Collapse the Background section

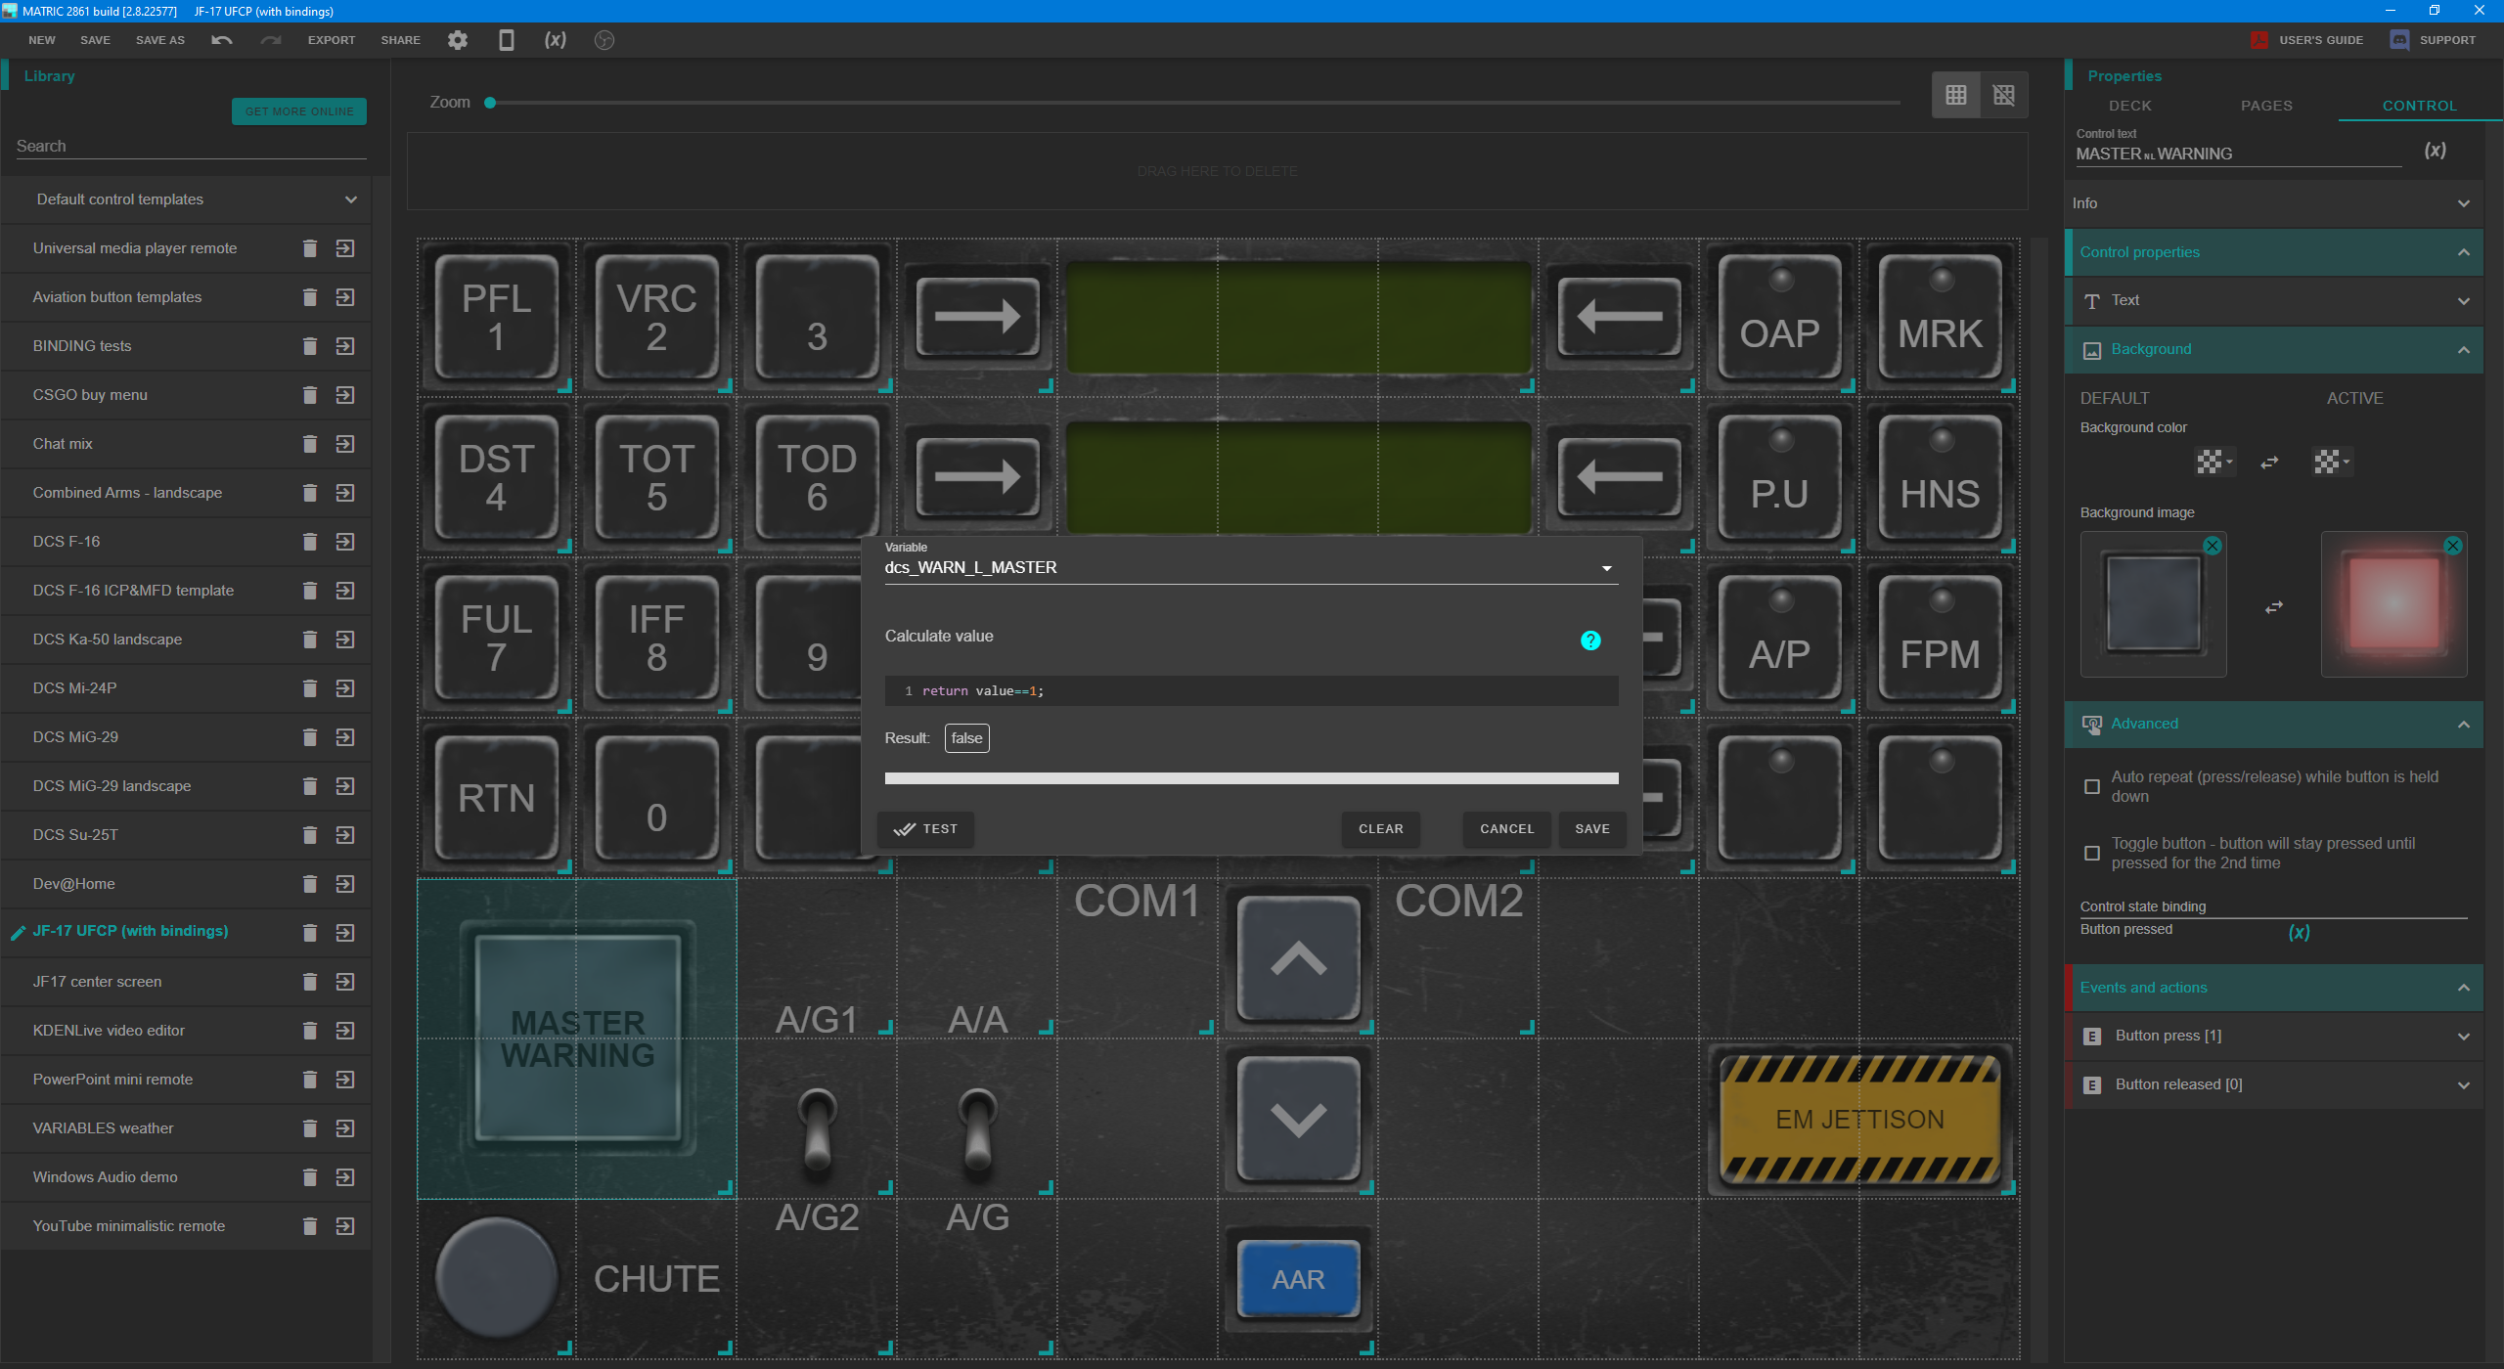point(2275,350)
